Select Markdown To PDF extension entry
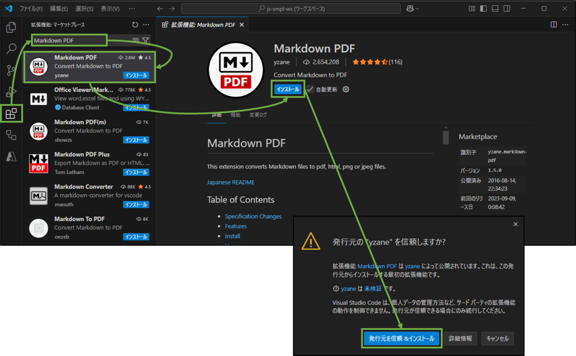Image resolution: width=576 pixels, height=356 pixels. click(x=89, y=228)
